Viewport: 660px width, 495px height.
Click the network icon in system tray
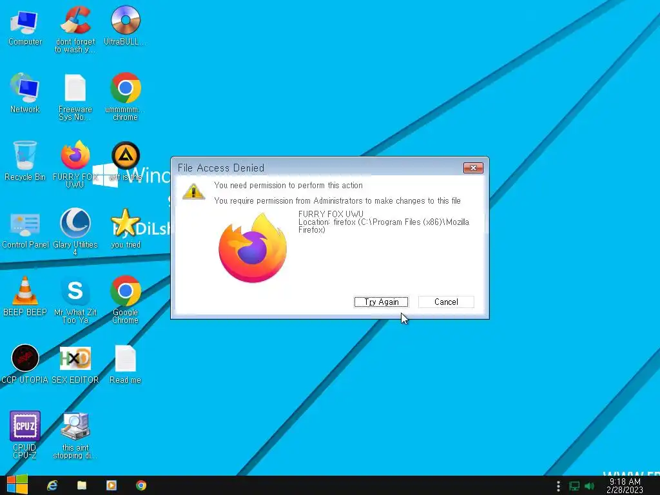[574, 486]
